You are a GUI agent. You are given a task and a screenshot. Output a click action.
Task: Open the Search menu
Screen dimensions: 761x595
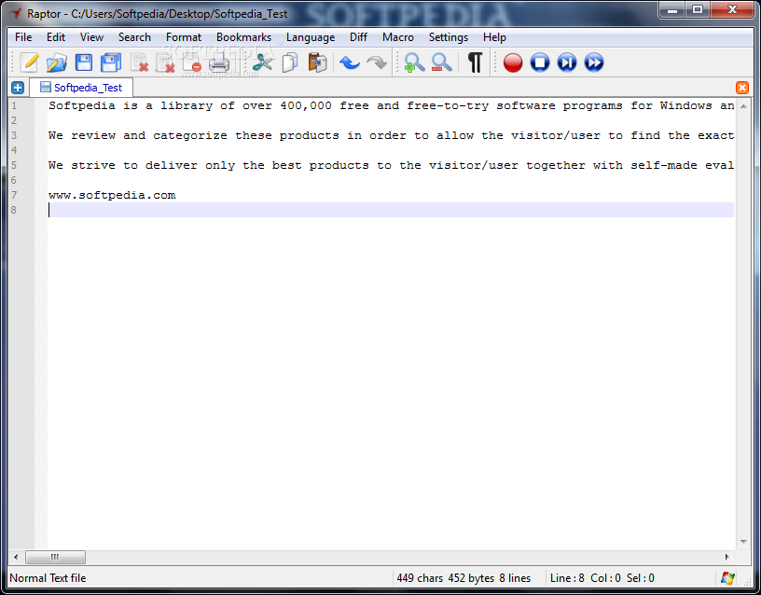pyautogui.click(x=134, y=37)
